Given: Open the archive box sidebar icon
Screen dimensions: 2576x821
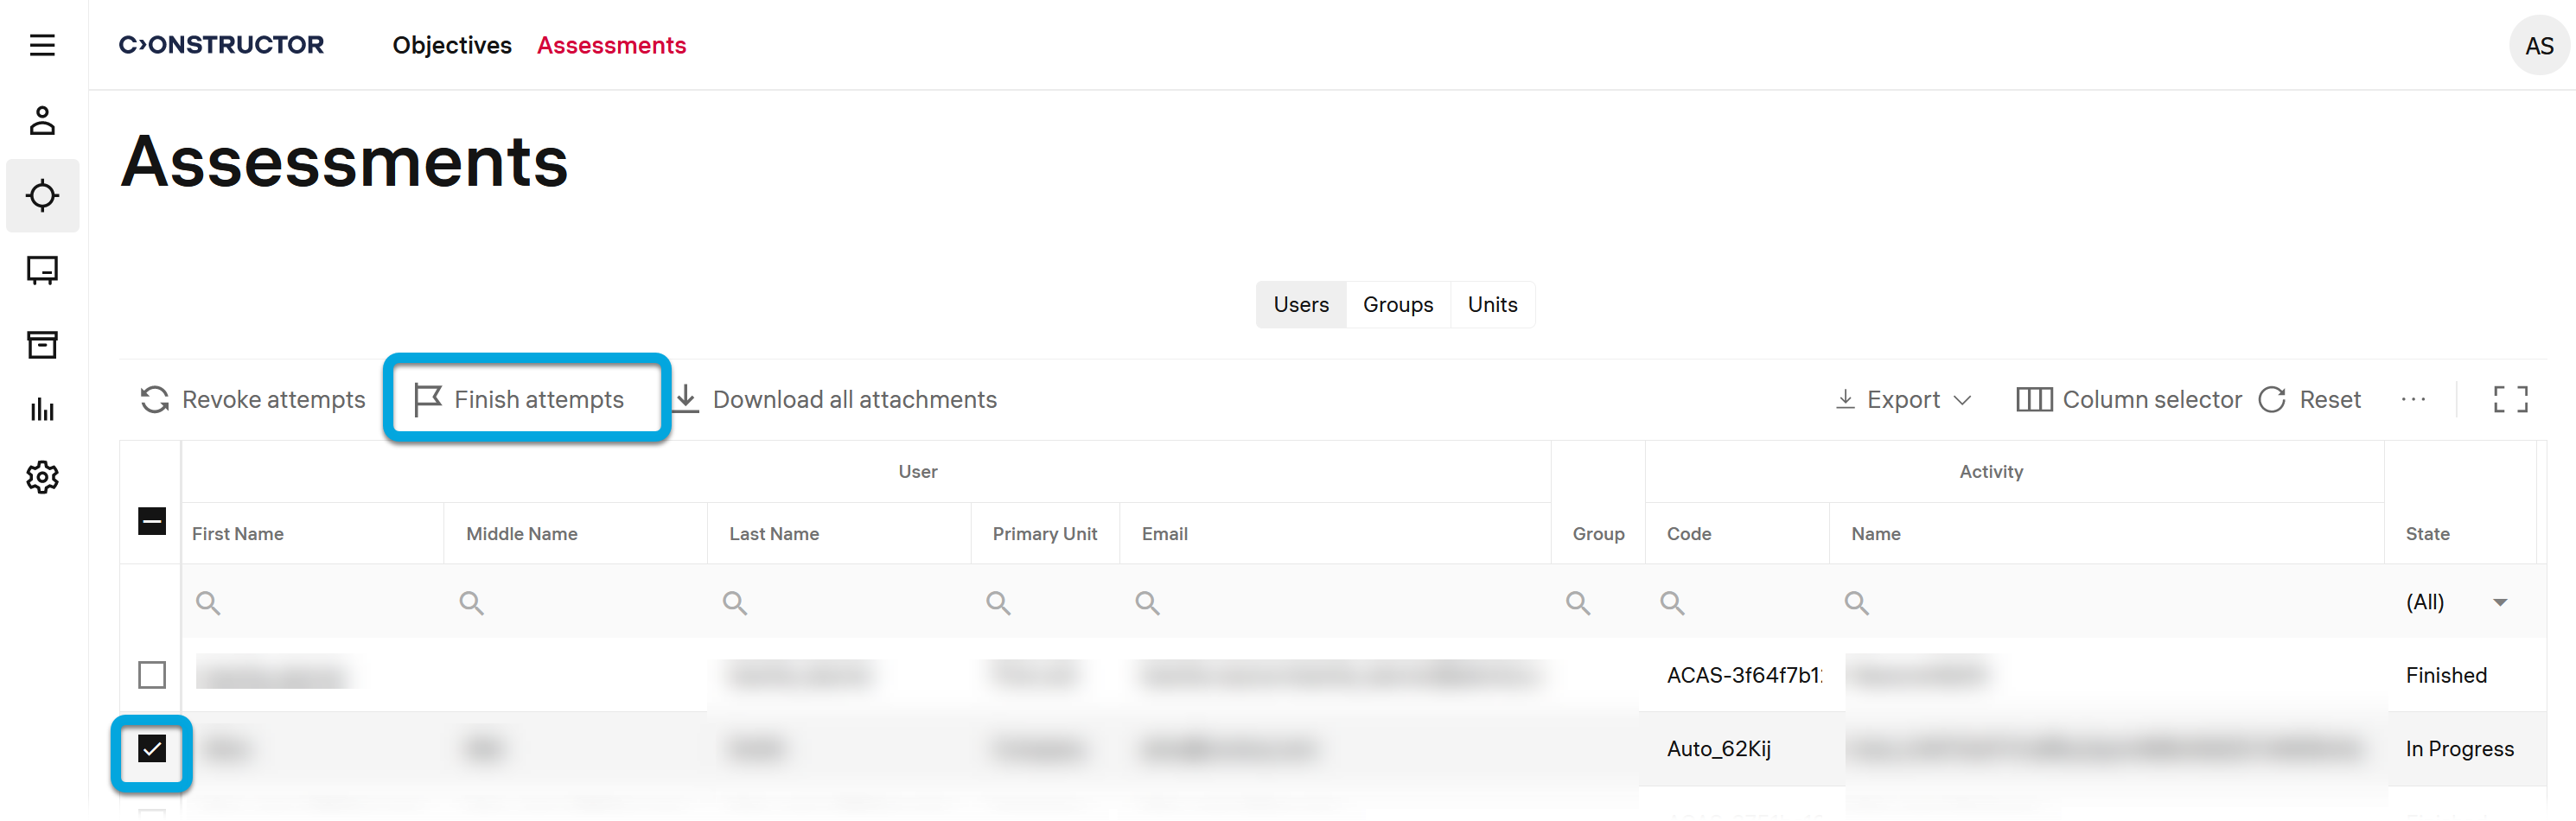Looking at the screenshot, I should tap(42, 345).
